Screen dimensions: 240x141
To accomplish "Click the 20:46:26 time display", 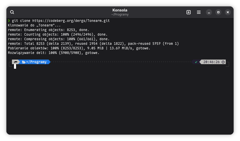I will point(211,62).
